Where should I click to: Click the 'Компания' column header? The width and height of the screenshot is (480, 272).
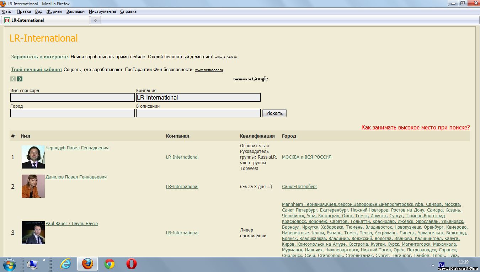177,136
